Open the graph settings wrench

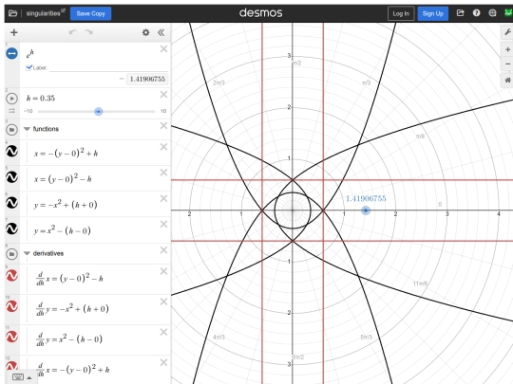point(507,32)
